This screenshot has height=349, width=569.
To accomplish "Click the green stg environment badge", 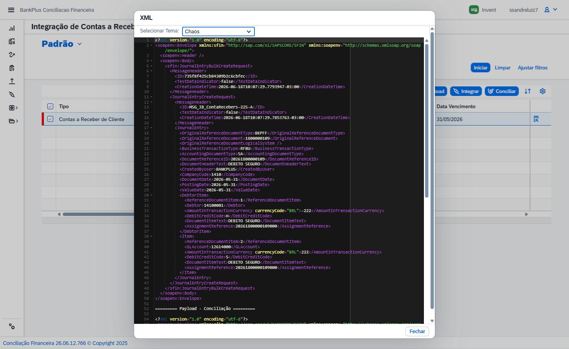I will pos(473,10).
